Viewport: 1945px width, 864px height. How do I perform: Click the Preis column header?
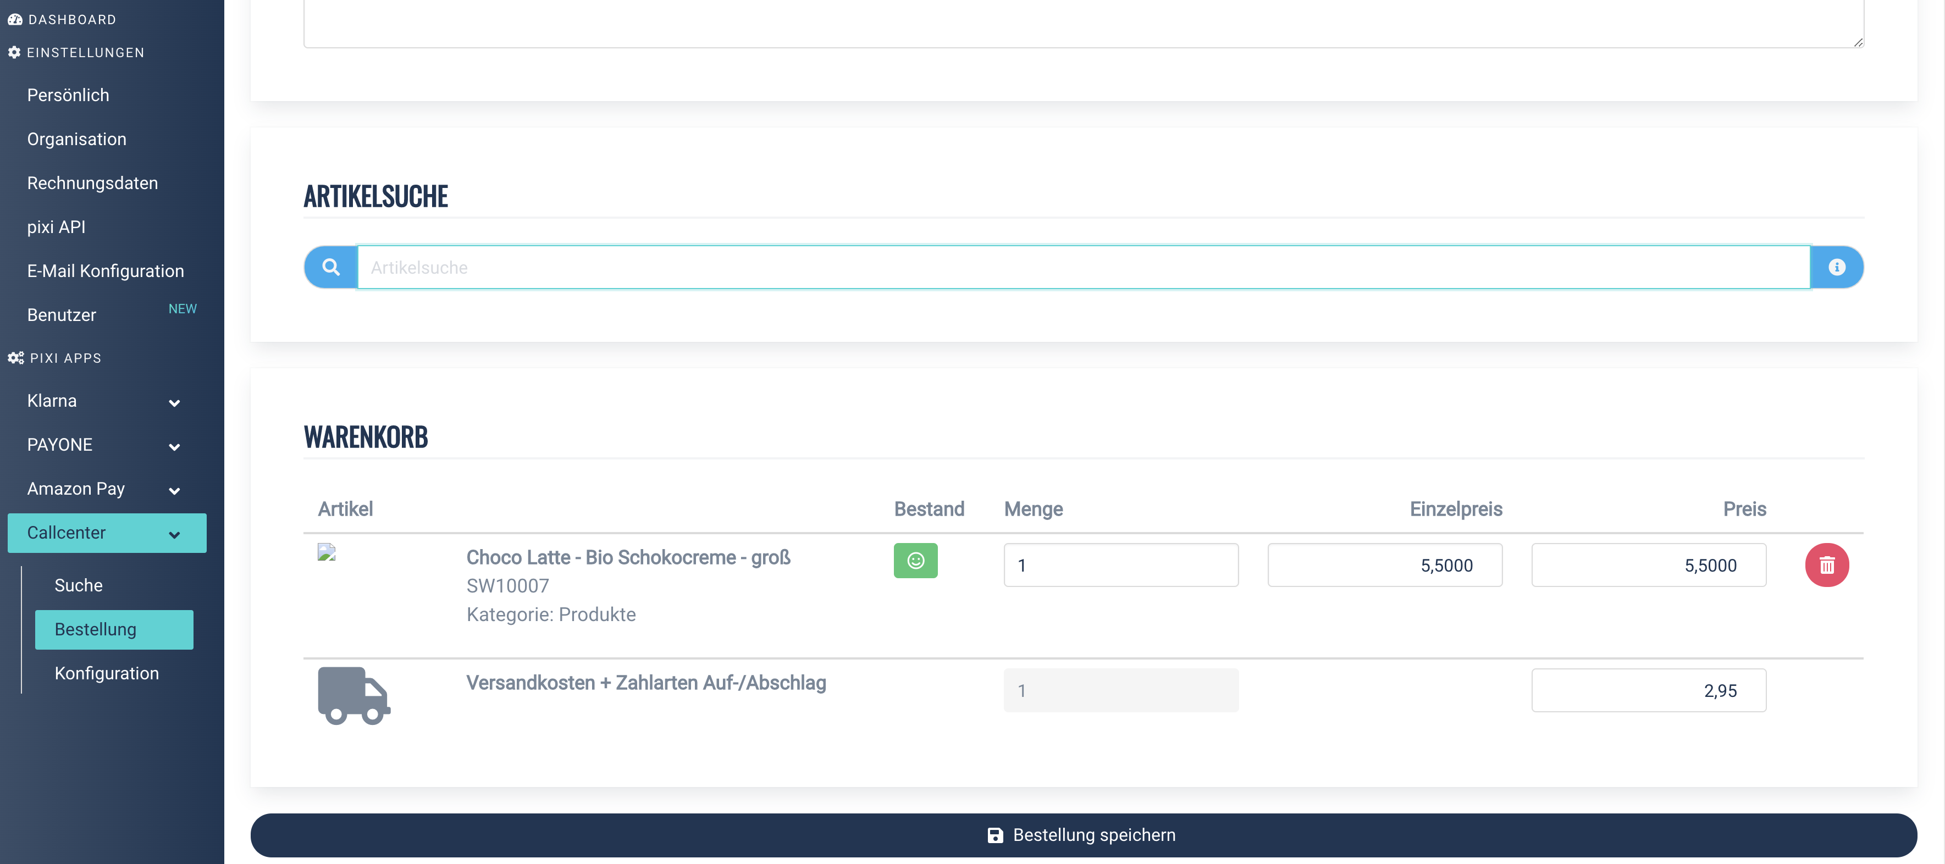point(1744,509)
